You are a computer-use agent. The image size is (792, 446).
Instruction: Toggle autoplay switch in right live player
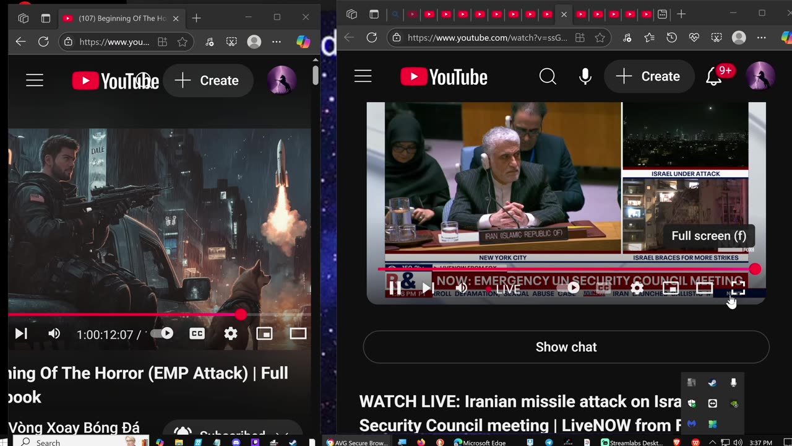click(569, 288)
